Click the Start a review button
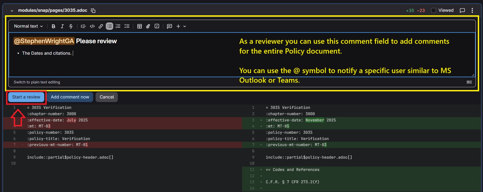The image size is (483, 192). (x=26, y=97)
